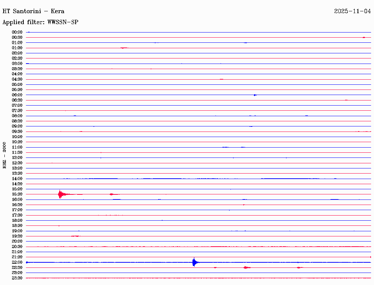Click the 02:00 time label
The height and width of the screenshot is (285, 374).
point(17,53)
